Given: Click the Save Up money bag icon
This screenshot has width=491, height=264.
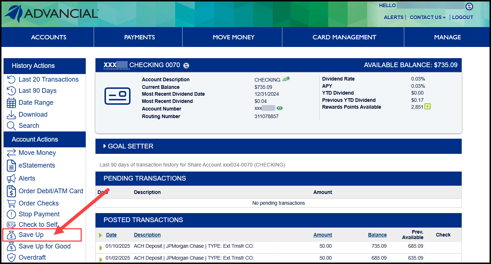Looking at the screenshot, I should click(11, 235).
